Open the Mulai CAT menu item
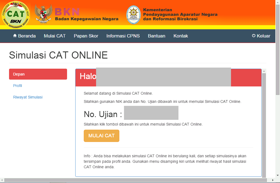Viewport: 280px width, 183px height. (x=55, y=36)
